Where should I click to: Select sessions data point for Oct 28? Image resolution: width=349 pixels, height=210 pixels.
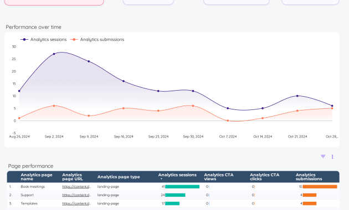(x=332, y=106)
